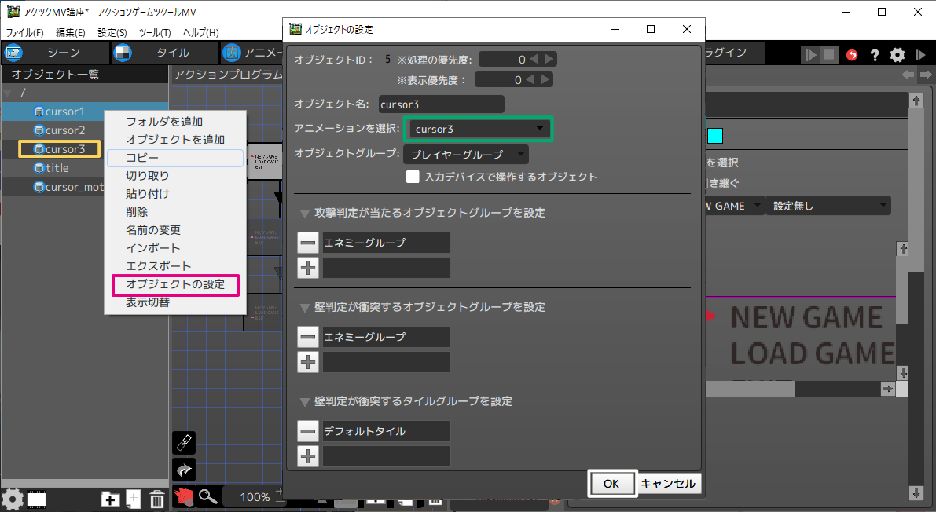This screenshot has width=936, height=512.
Task: Open help with the question mark icon
Action: [874, 55]
